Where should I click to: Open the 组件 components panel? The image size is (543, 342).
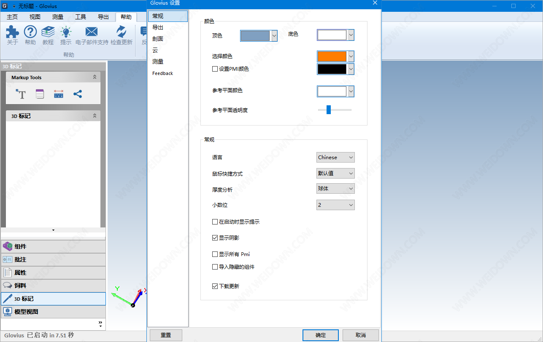[x=53, y=246]
